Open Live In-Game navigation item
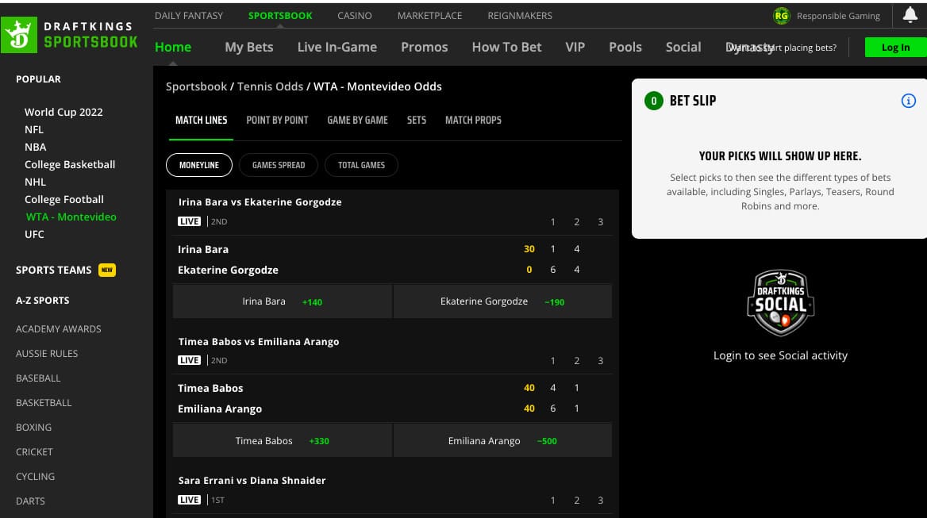This screenshot has width=927, height=518. tap(337, 48)
